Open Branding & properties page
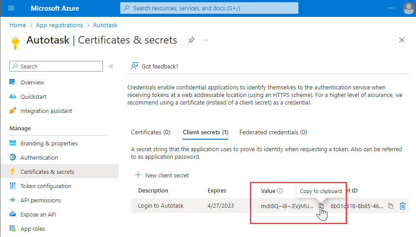Screen dimensions: 416x237 [x=49, y=143]
